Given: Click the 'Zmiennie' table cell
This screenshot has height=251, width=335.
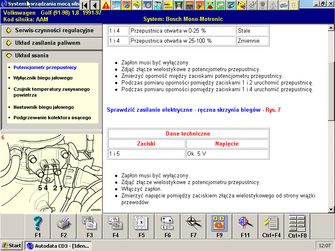Looking at the screenshot, I should [x=253, y=41].
